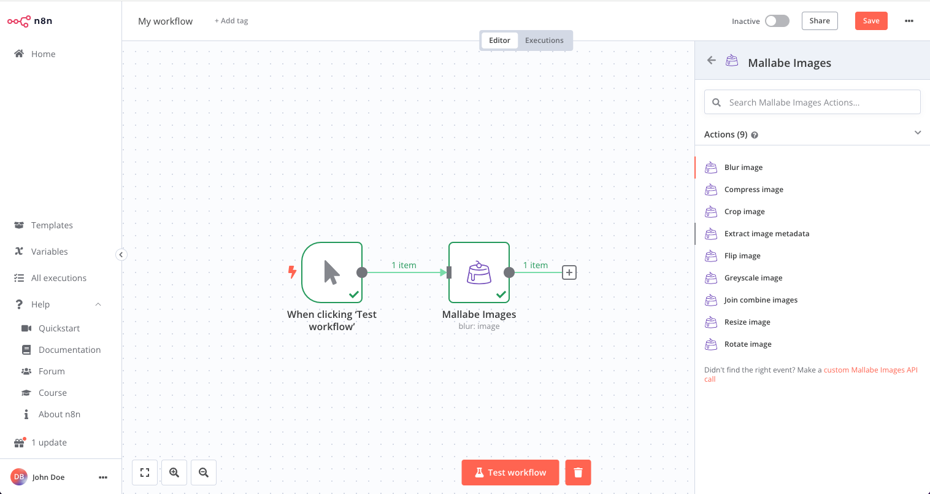Click the trigger node output connector dot
The image size is (930, 494).
click(362, 272)
